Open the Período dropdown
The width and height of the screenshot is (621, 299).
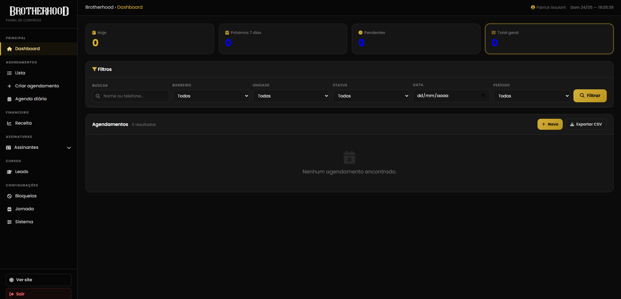(x=531, y=96)
